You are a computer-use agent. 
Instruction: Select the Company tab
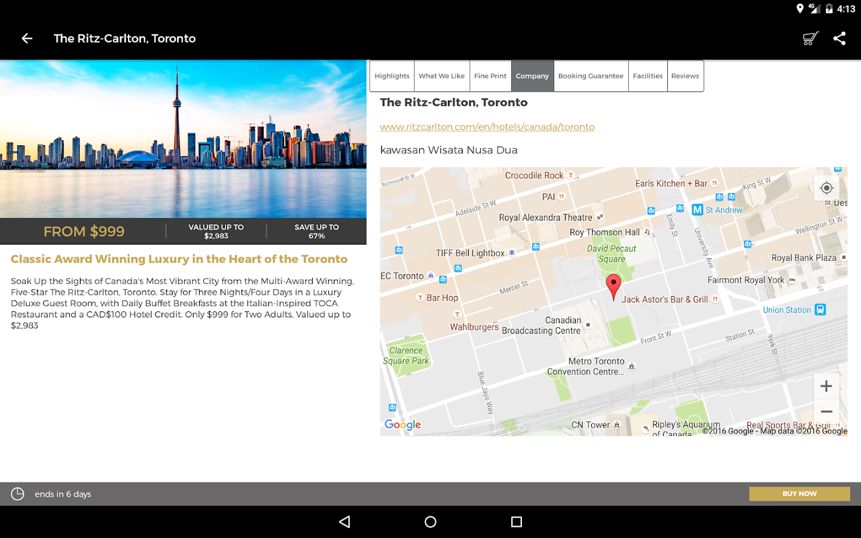click(532, 76)
